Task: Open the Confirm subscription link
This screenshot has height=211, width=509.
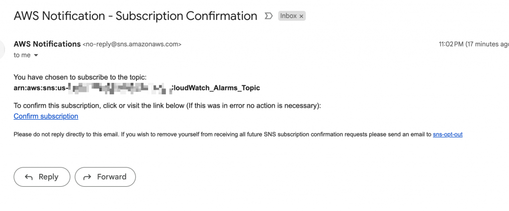Action: [x=46, y=116]
